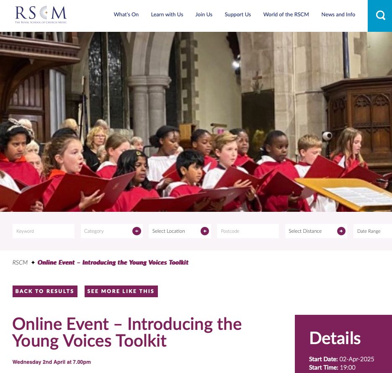392x373 pixels.
Task: Open the Learn with Us menu
Action: pos(167,15)
